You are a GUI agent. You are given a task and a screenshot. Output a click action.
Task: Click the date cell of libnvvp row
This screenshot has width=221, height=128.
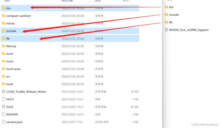pos(73,46)
